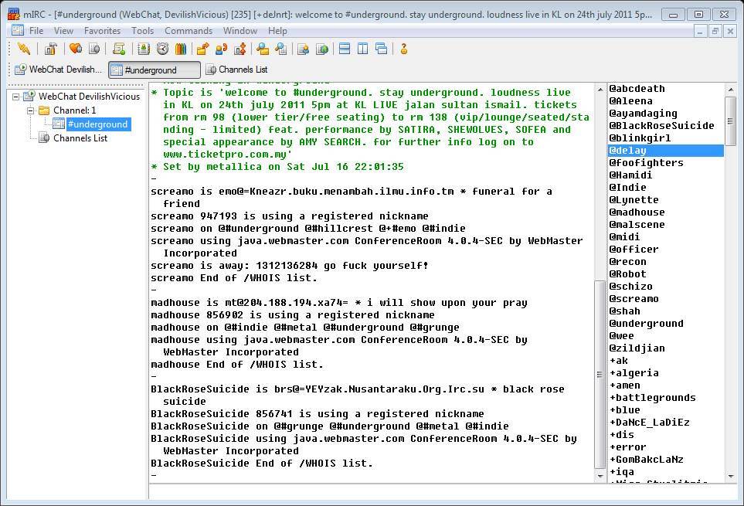
Task: Open DCC Options toolbar icon
Action: point(240,49)
